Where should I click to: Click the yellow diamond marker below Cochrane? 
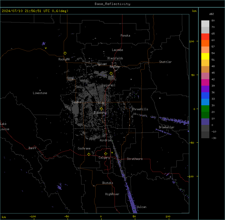point(89,154)
